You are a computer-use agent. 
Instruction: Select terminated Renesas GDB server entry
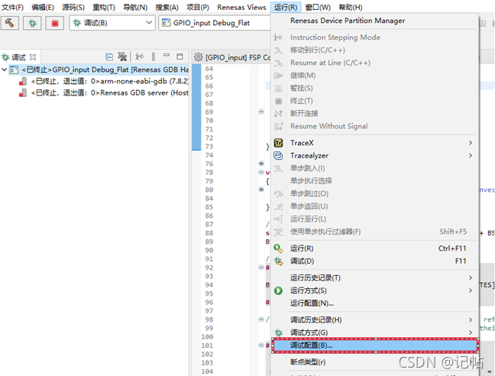104,92
